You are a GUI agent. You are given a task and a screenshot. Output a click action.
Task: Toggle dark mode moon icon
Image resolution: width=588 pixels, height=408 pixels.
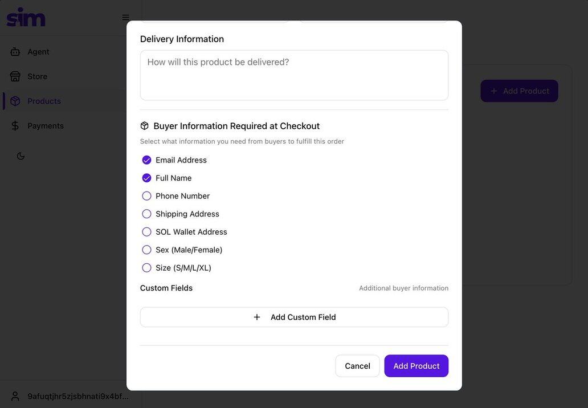[21, 156]
